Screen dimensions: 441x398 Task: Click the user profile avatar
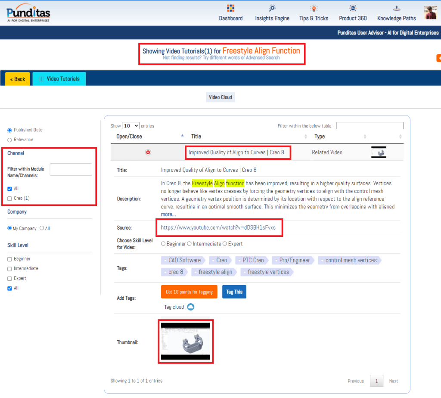pos(430,12)
